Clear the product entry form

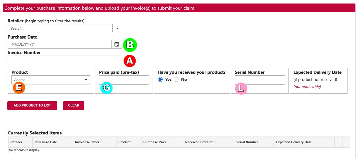[74, 106]
